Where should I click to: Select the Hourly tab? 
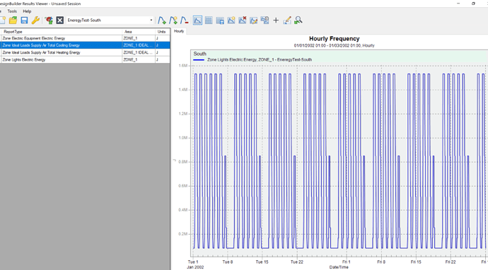(x=179, y=31)
